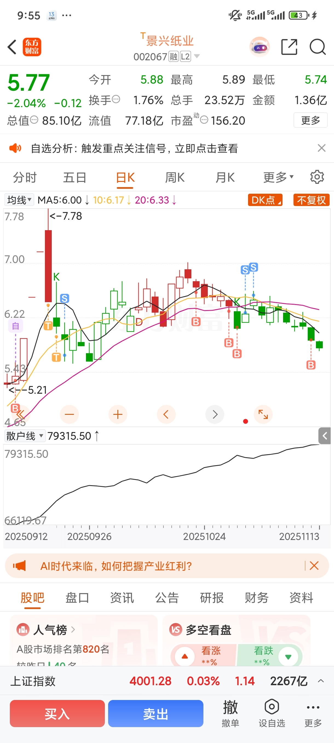334x743 pixels.
Task: Open the 研报 tab
Action: tap(212, 598)
